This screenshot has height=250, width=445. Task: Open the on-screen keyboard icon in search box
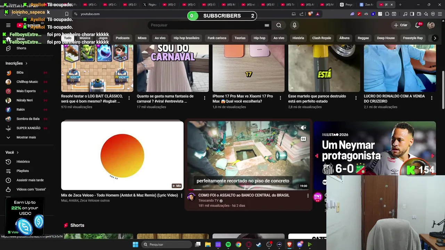267,25
